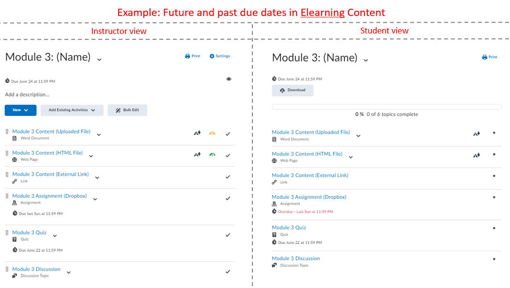Image resolution: width=510 pixels, height=288 pixels.
Task: Open Settings from the instructor module header
Action: pos(219,56)
